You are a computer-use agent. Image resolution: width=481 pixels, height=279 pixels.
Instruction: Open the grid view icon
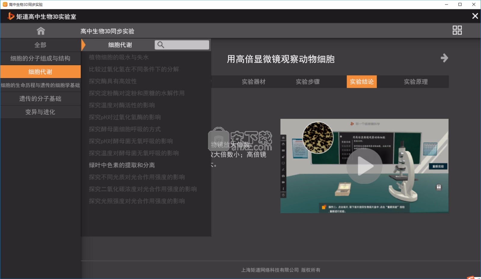tap(457, 30)
